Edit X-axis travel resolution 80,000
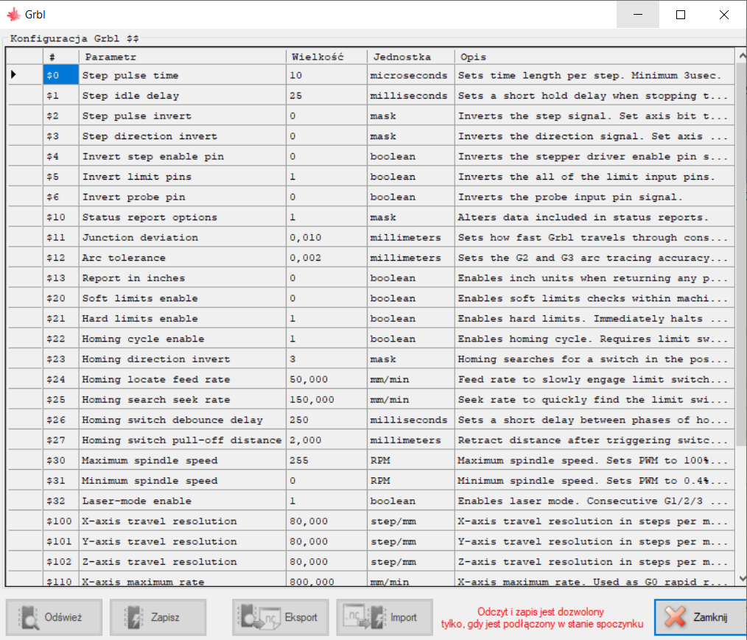The height and width of the screenshot is (640, 747). (327, 521)
